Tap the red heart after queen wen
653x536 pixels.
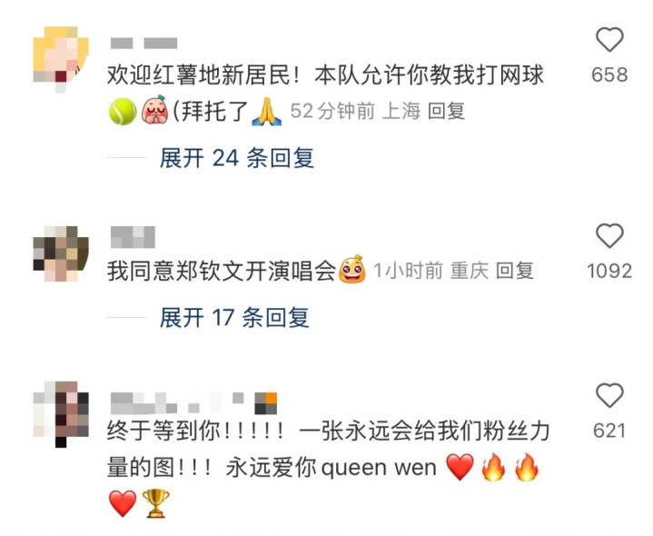tap(460, 467)
